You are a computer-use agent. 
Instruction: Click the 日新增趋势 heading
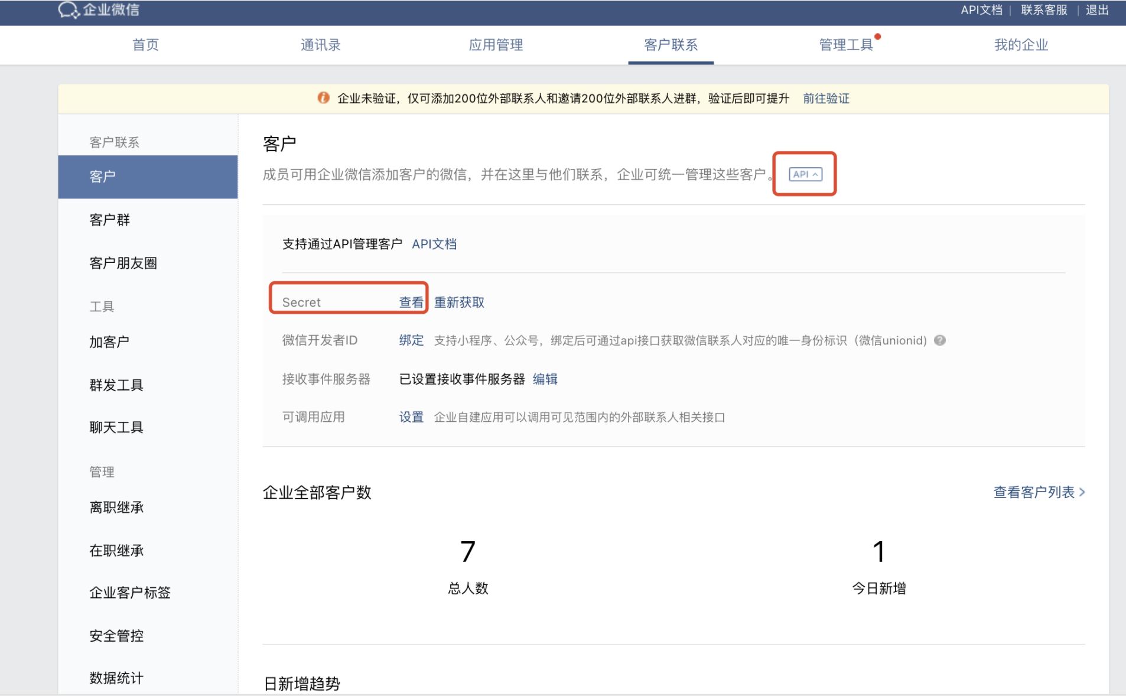click(x=301, y=684)
